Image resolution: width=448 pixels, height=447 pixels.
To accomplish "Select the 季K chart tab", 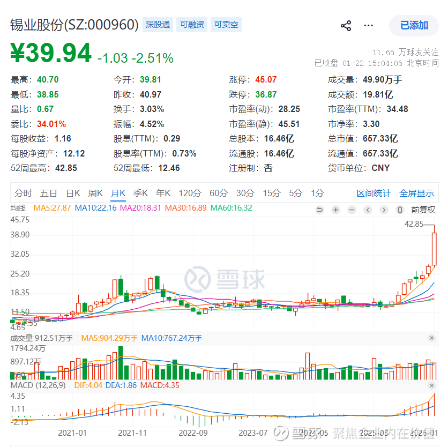I will (x=140, y=193).
